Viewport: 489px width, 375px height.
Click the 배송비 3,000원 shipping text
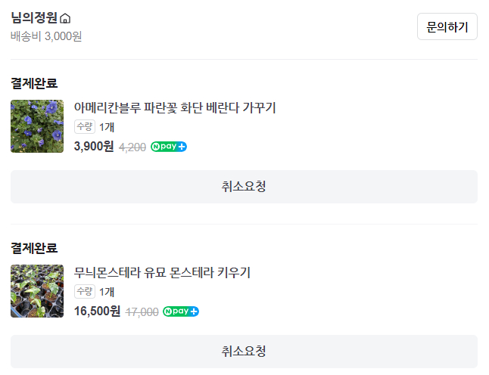click(x=46, y=36)
